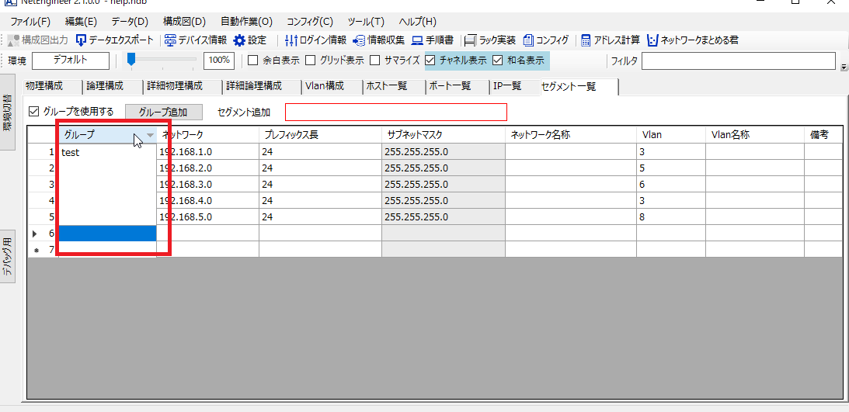
Task: Launch ネットワークまとめる君 from the toolbar
Action: (652, 40)
